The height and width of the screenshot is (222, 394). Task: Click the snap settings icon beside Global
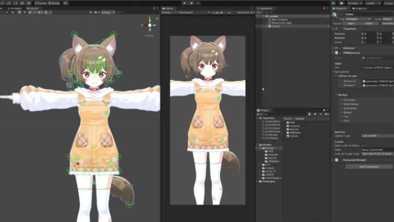click(66, 3)
